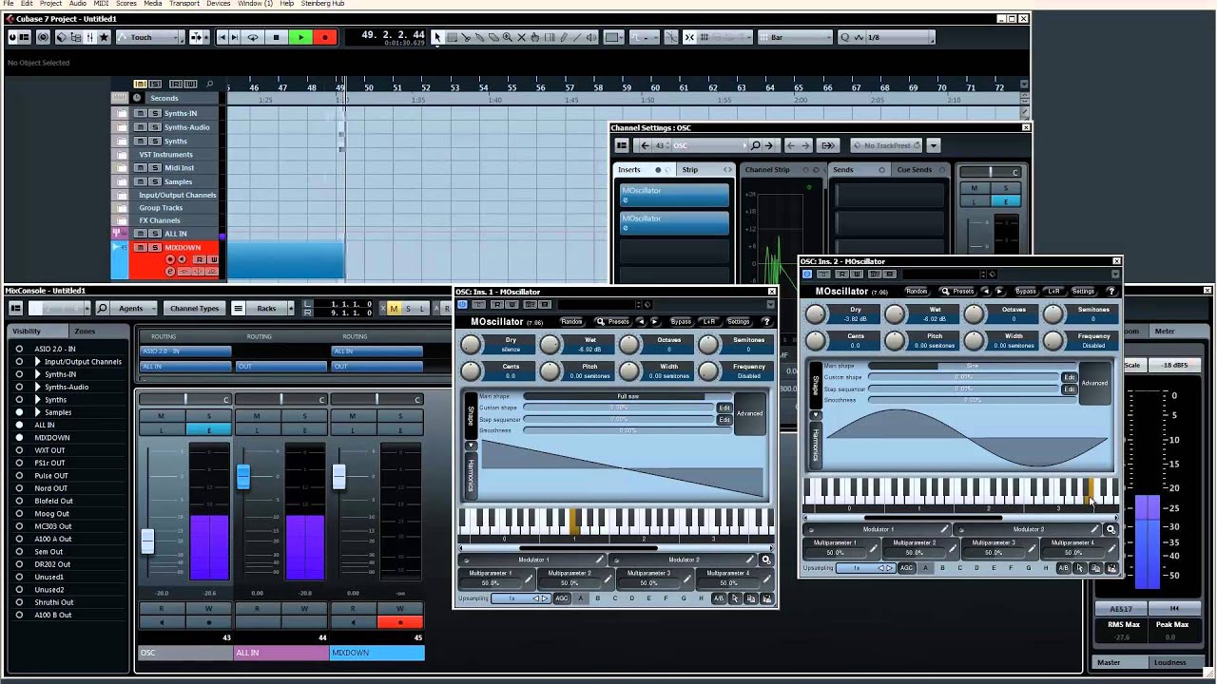Open help question mark in Ins. 2 MOscillator
This screenshot has height=684, width=1217.
point(1111,291)
